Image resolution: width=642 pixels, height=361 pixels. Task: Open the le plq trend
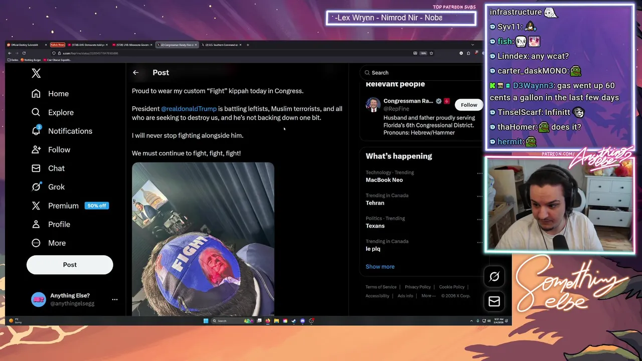[373, 249]
